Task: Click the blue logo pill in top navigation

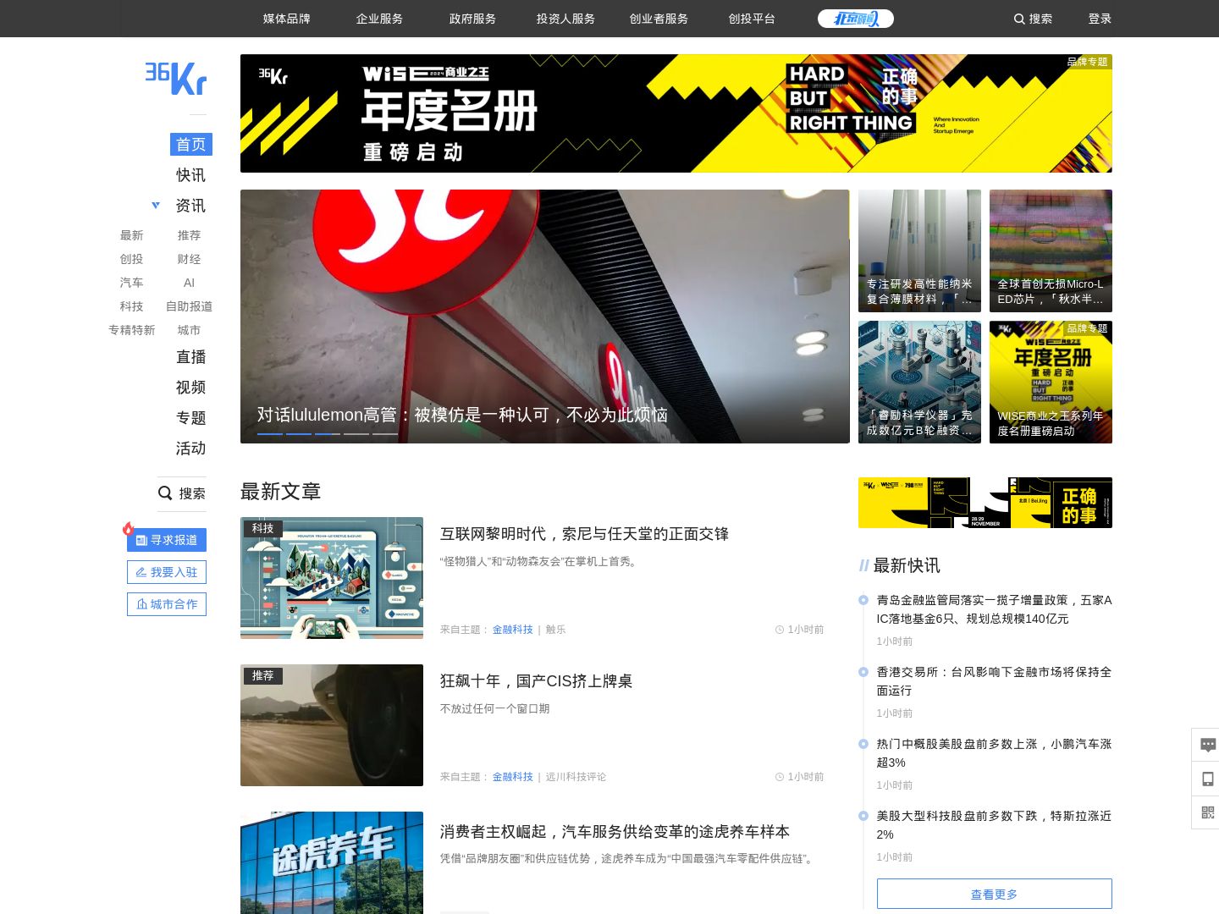Action: coord(856,19)
